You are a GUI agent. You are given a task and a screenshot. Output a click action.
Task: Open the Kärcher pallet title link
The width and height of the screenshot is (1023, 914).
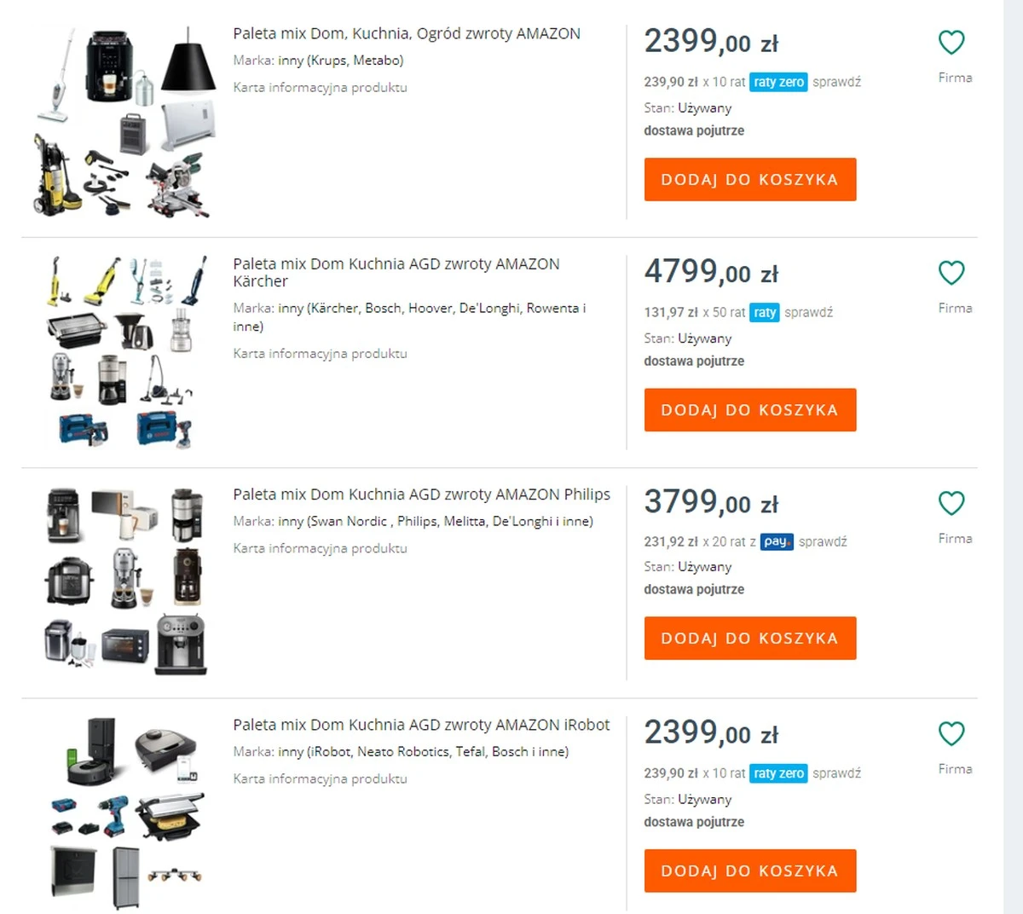396,264
